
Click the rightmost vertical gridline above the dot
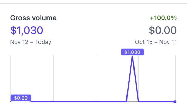click(x=176, y=78)
